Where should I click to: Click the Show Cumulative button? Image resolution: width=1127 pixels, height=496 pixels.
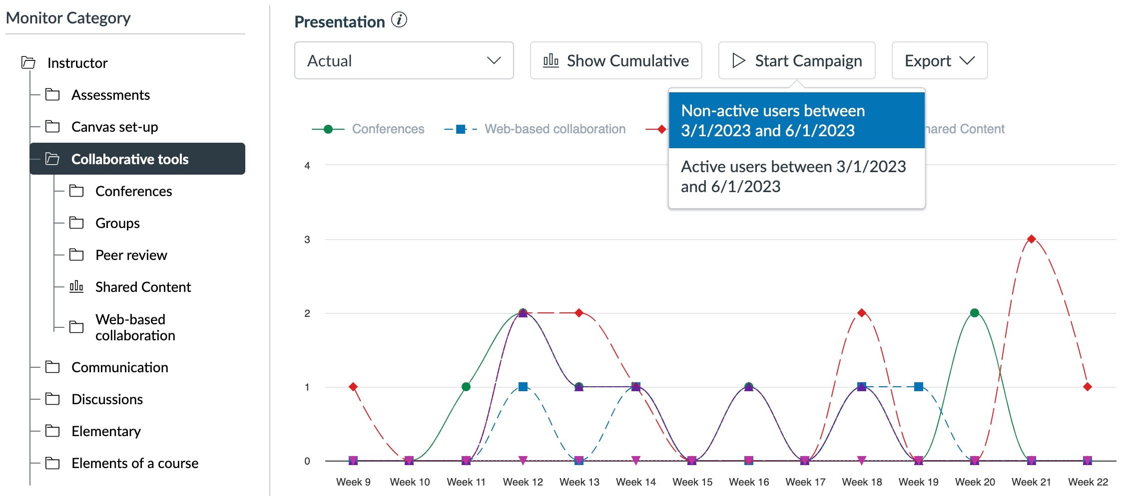click(616, 60)
